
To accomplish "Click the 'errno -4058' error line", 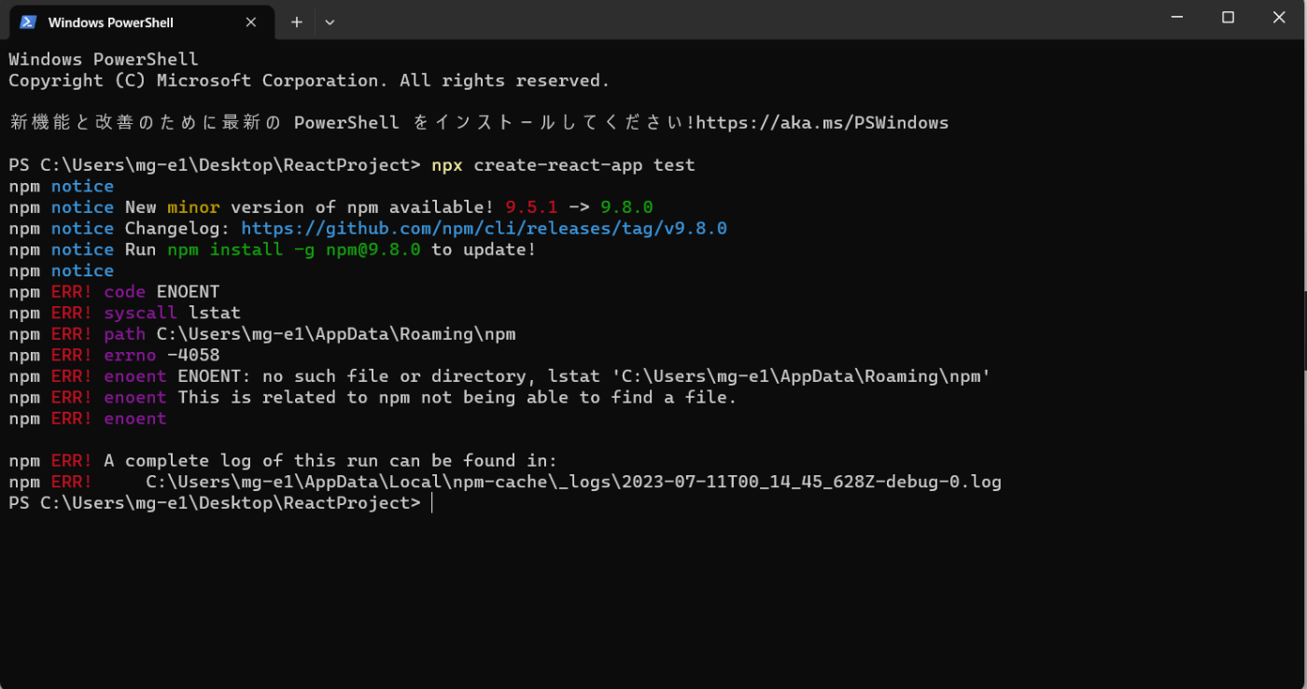I will click(114, 355).
